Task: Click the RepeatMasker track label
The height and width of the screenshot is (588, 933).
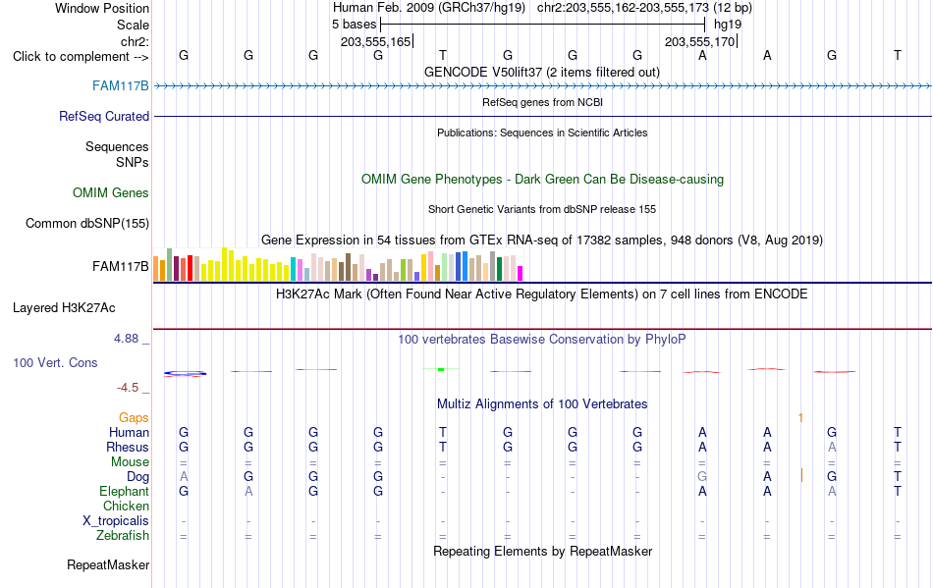Action: [108, 565]
